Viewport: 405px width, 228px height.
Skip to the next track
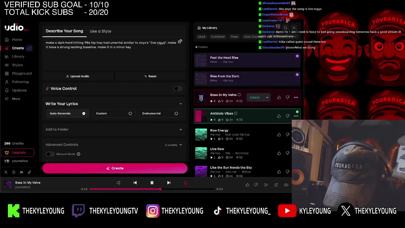pos(169,183)
